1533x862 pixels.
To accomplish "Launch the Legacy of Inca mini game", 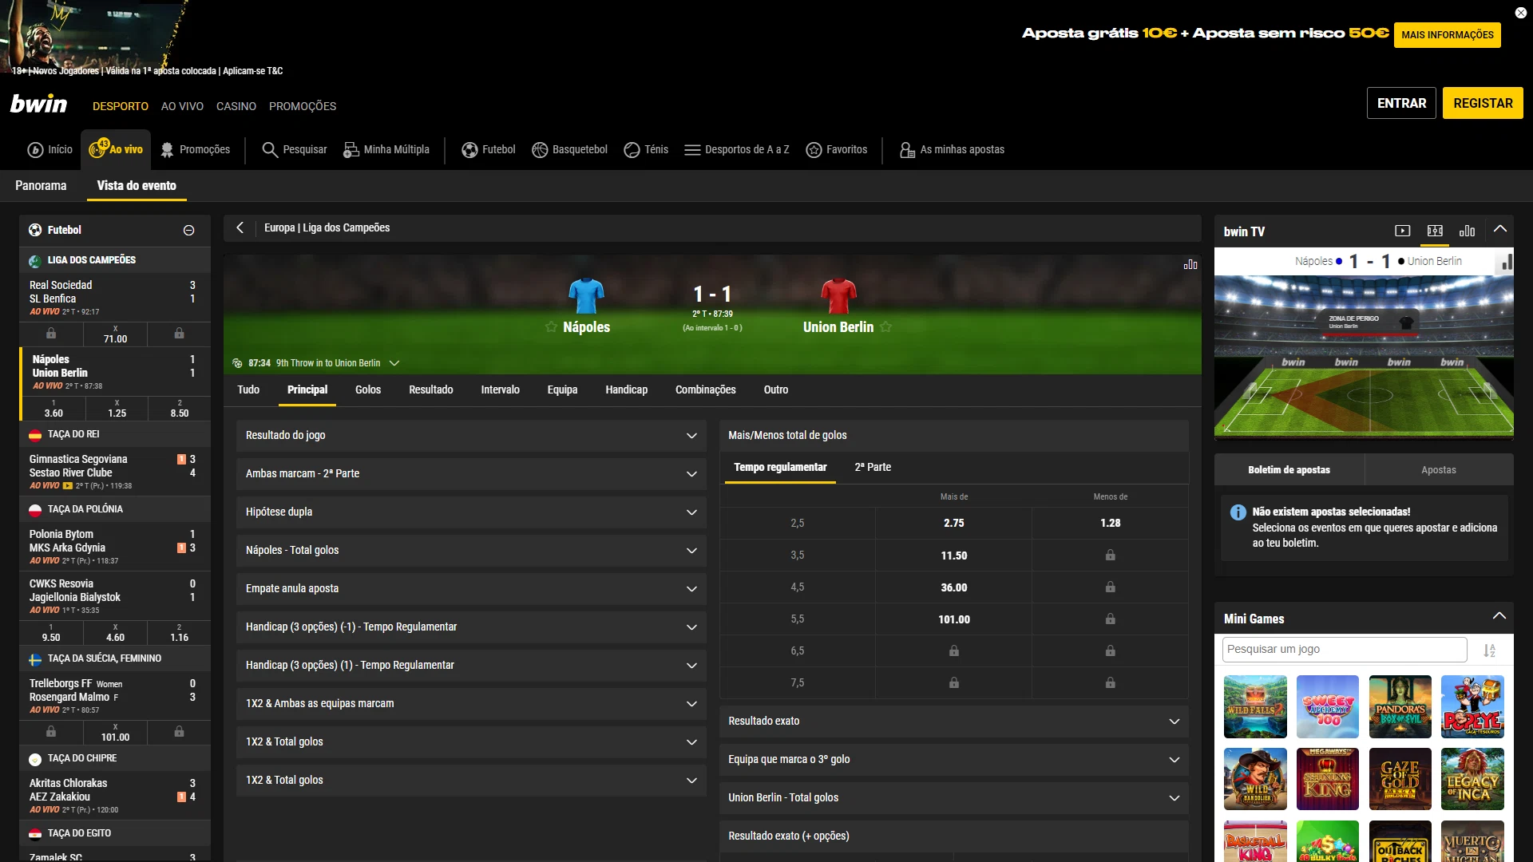I will (1472, 780).
